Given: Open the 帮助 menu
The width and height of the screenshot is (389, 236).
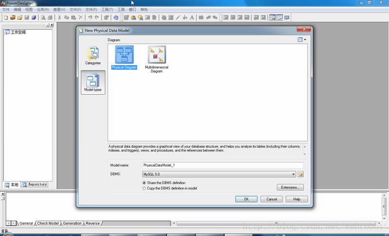Looking at the screenshot, I should 144,9.
